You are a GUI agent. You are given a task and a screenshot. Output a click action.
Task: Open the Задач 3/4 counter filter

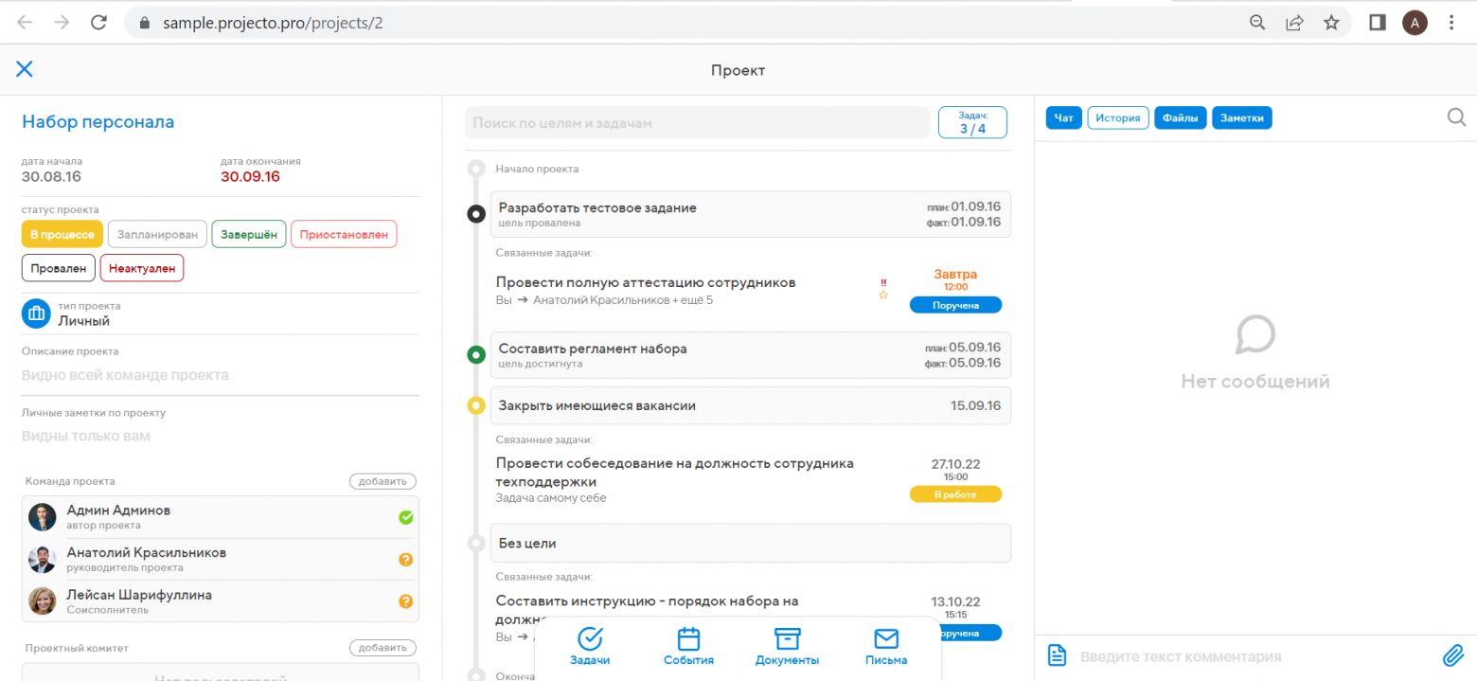click(x=972, y=122)
